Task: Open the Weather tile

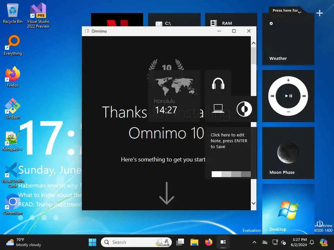Action: pyautogui.click(x=288, y=39)
